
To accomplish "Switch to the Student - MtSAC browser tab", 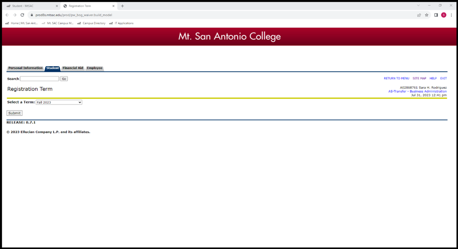I will click(31, 6).
